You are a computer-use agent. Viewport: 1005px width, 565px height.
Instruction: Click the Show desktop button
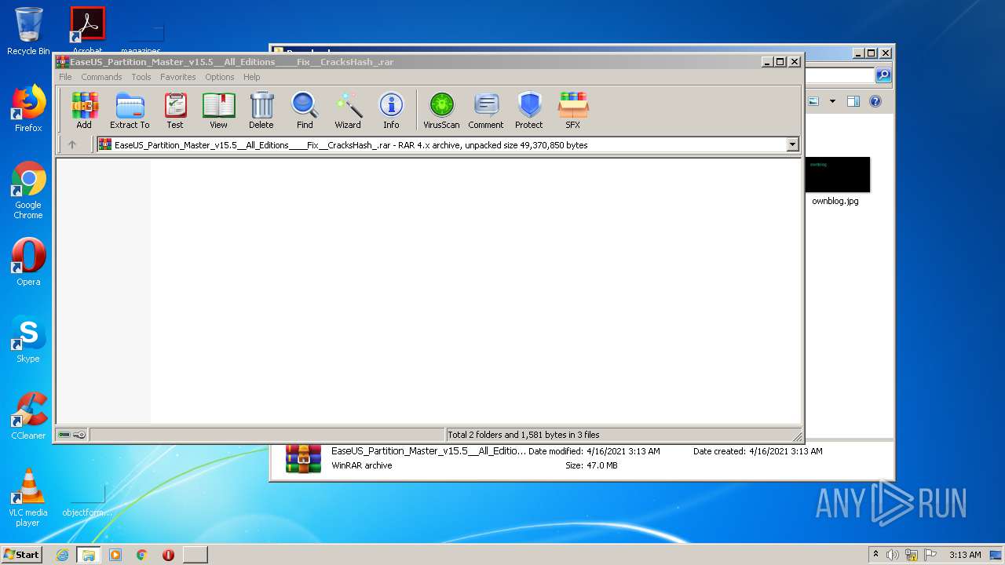997,555
